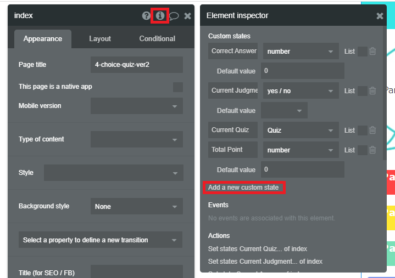
Task: Switch to the Conditional tab
Action: coord(157,39)
